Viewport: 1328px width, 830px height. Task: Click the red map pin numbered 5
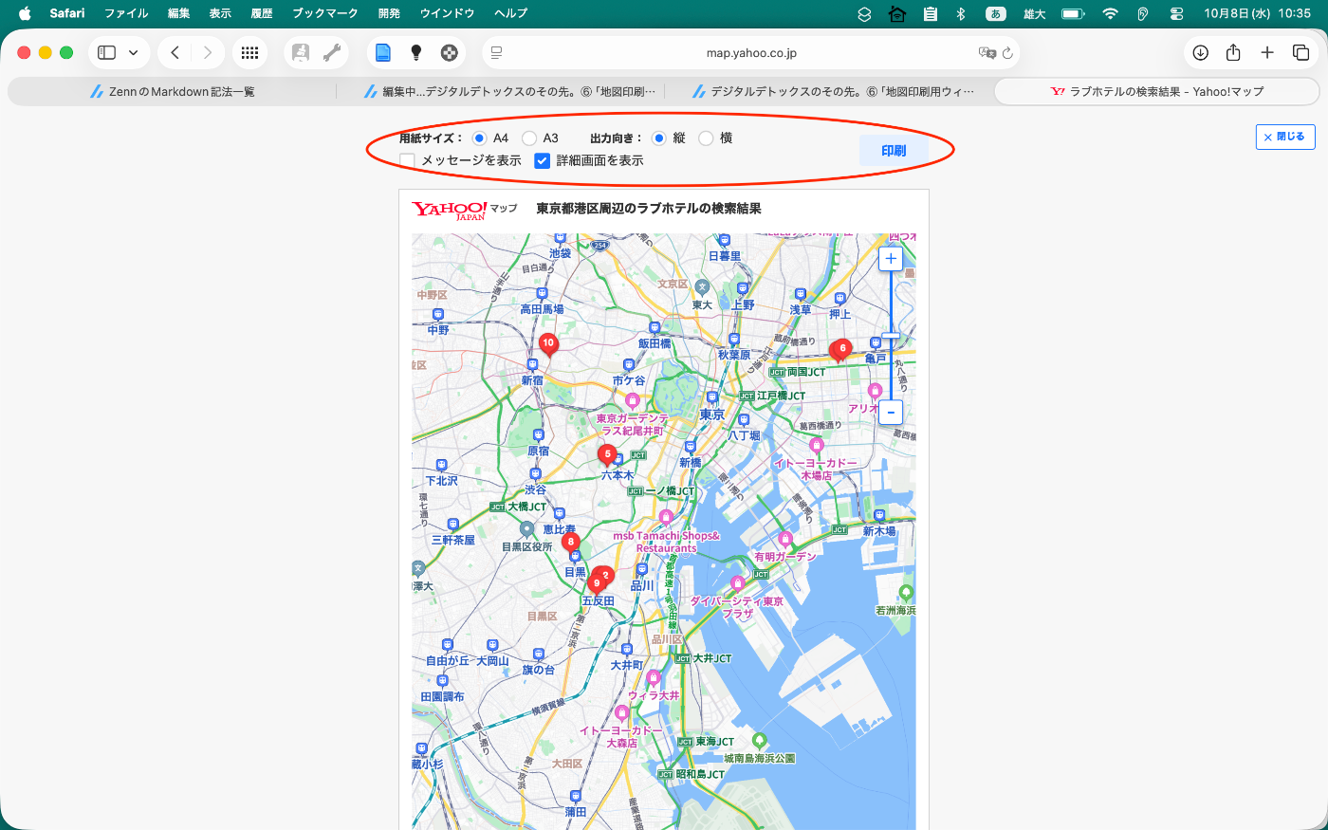point(608,455)
